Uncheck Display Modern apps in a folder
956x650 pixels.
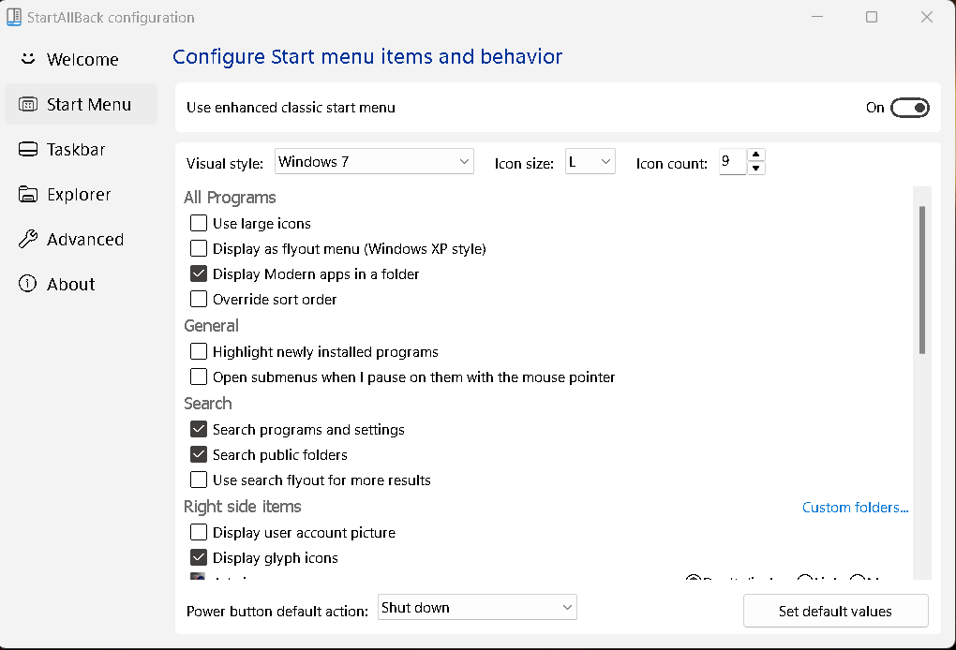(x=199, y=274)
